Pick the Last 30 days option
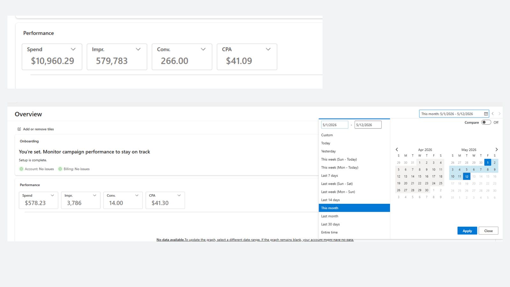510x287 pixels. 354,224
